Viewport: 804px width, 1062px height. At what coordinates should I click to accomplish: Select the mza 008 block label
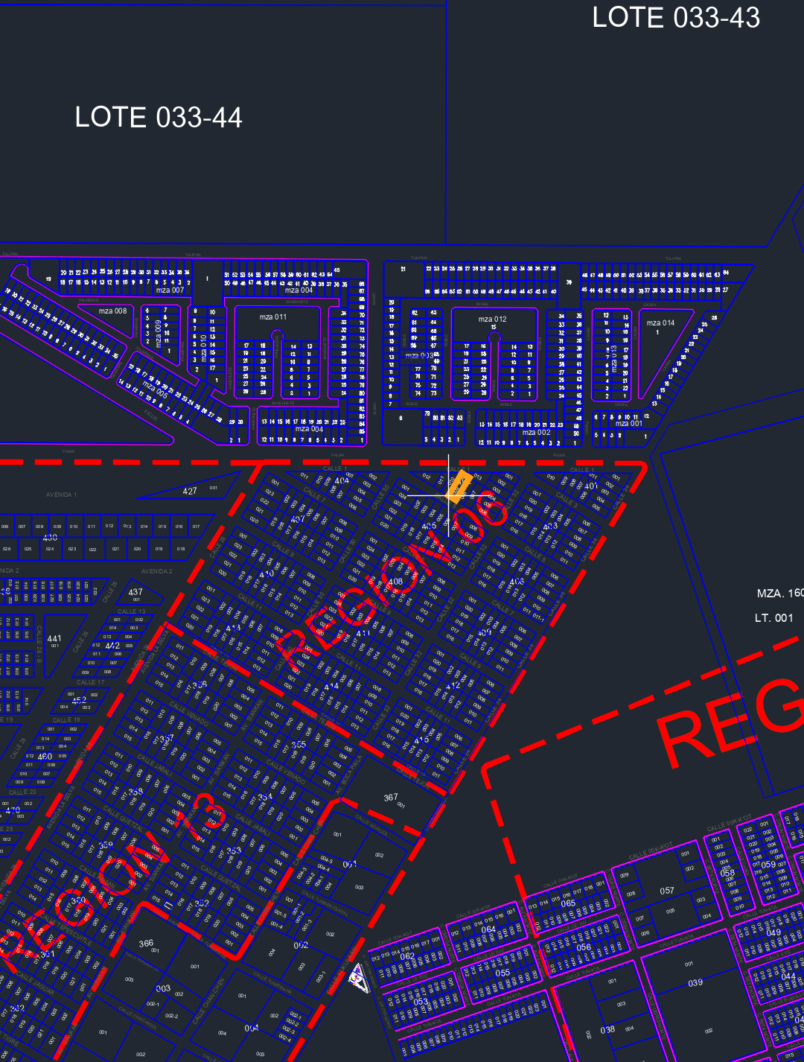(112, 311)
